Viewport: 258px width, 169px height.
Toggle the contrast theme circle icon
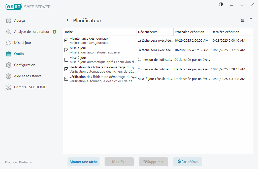click(221, 4)
